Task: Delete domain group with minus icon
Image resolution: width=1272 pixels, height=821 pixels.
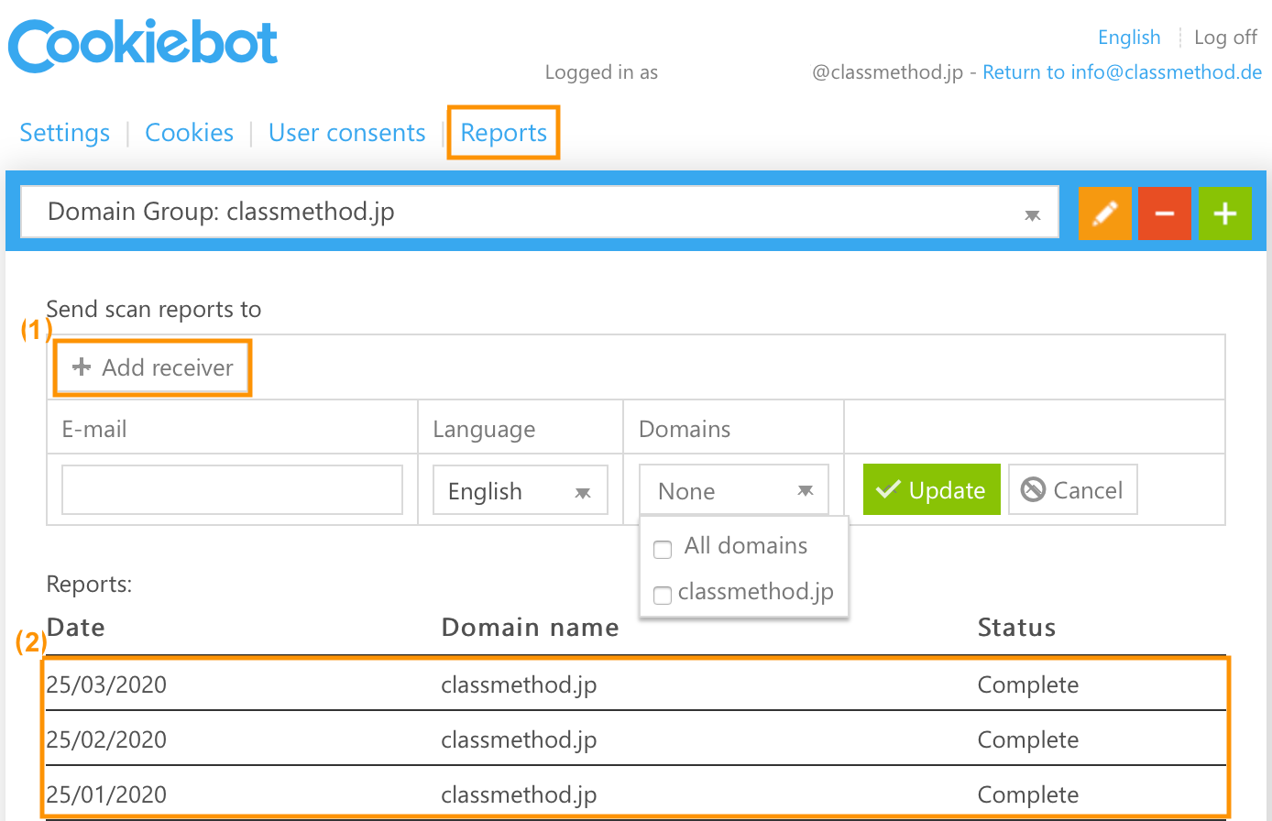Action: click(1165, 213)
